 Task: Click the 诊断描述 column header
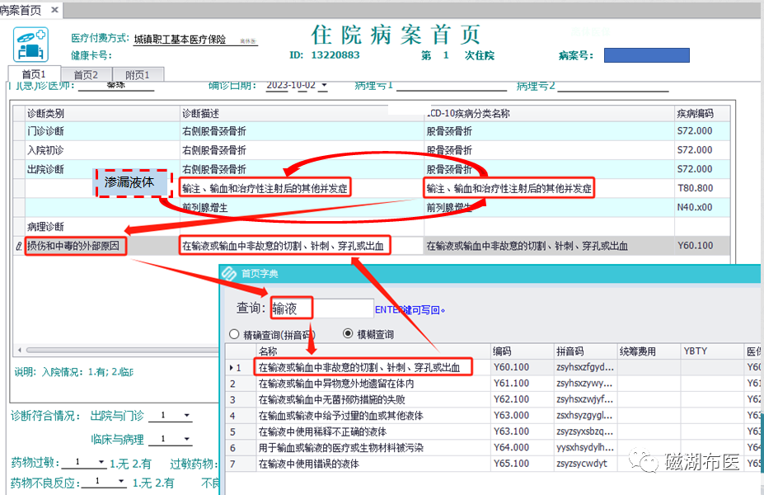point(302,114)
